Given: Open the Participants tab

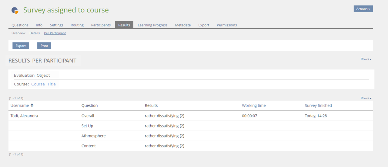Looking at the screenshot, I should click(101, 25).
